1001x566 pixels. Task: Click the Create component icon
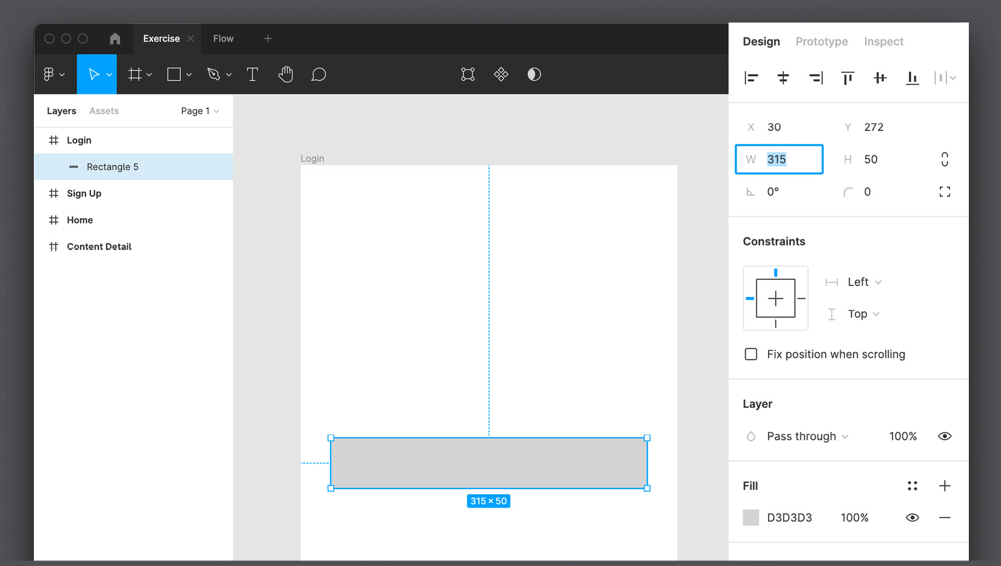[500, 75]
